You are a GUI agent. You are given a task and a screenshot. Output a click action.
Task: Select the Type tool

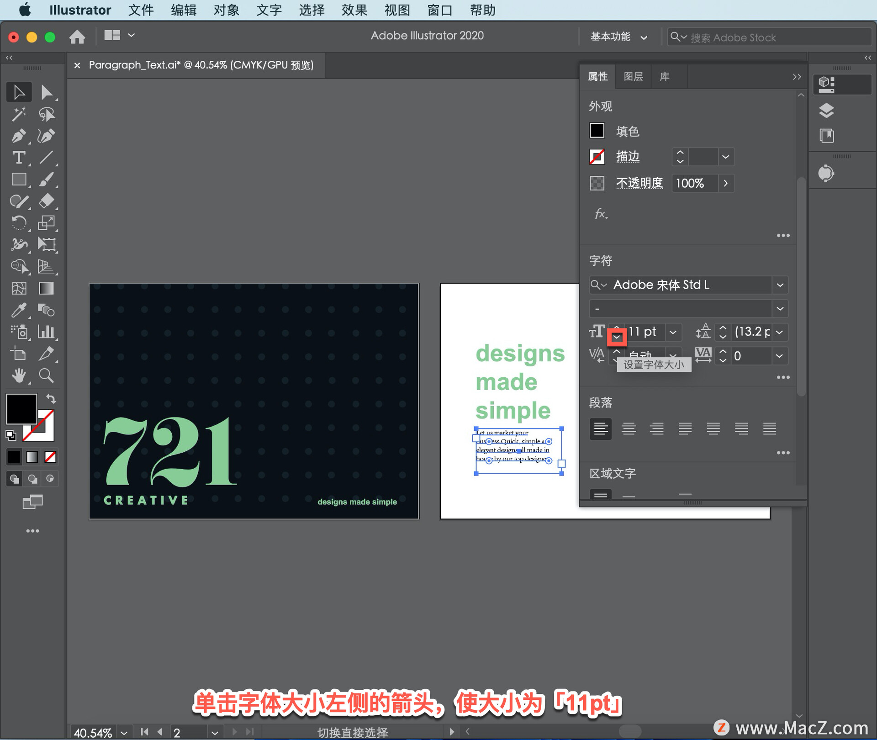[x=18, y=158]
